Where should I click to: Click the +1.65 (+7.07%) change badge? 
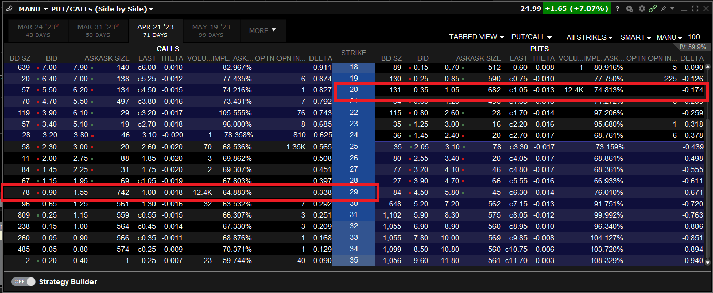click(577, 8)
